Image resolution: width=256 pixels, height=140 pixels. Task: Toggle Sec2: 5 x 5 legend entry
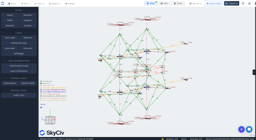tap(45, 83)
